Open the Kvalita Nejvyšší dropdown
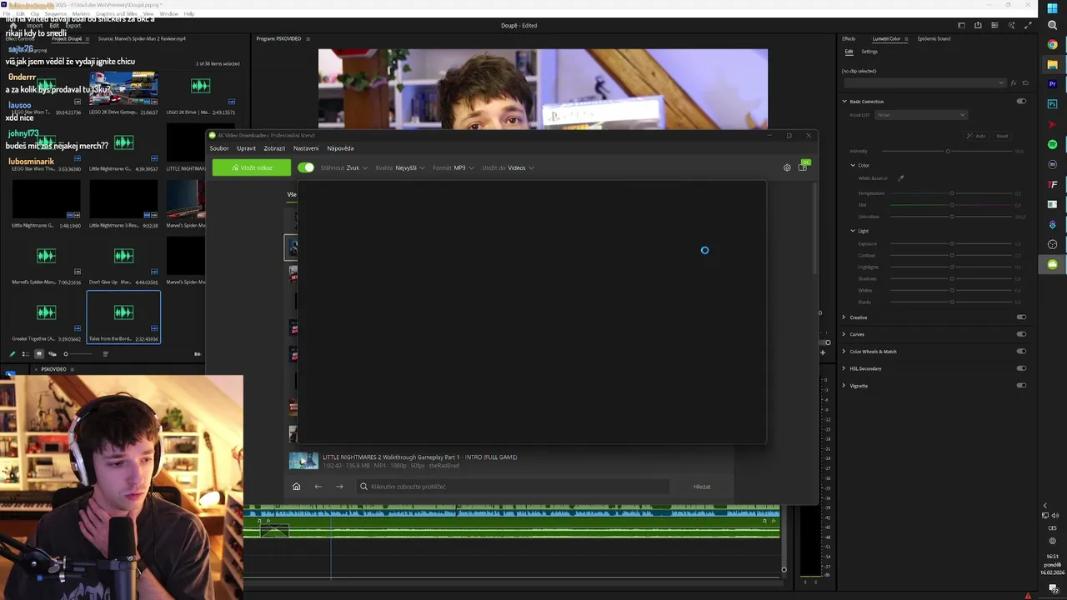1067x600 pixels. [x=400, y=167]
